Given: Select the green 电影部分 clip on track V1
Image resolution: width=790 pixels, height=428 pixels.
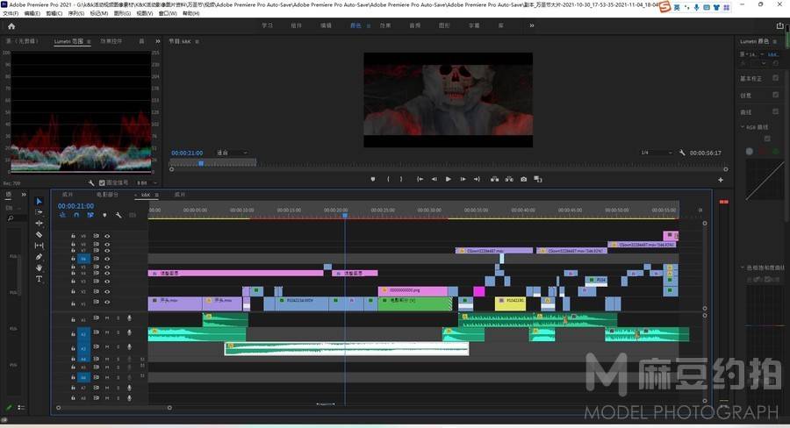Looking at the screenshot, I should (415, 303).
